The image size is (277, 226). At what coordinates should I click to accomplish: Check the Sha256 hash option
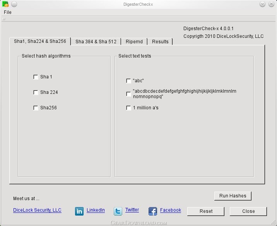coord(36,108)
